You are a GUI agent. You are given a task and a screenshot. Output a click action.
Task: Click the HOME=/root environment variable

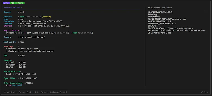[x=154, y=17]
